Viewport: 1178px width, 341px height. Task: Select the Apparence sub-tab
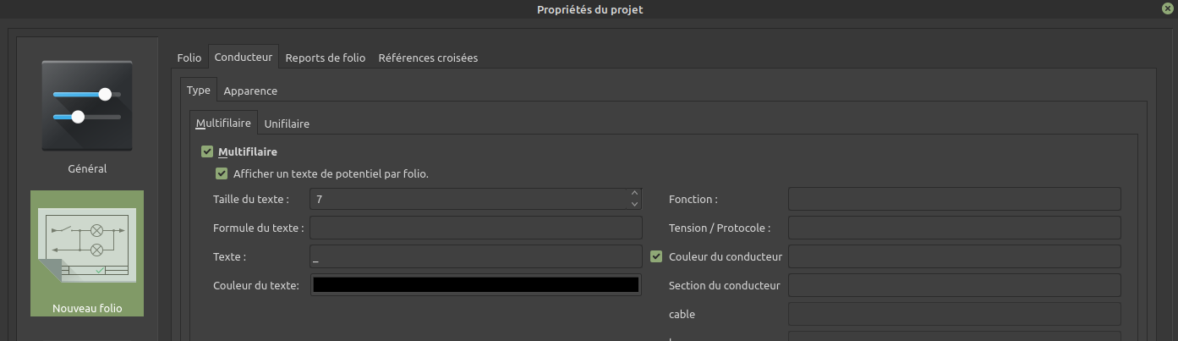tap(250, 91)
